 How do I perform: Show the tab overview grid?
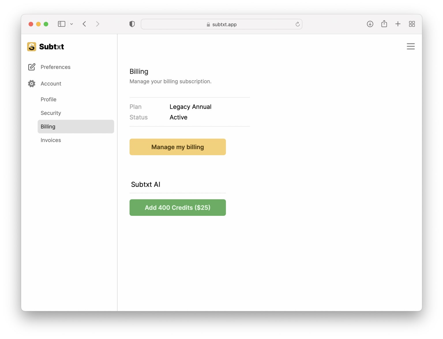point(412,24)
